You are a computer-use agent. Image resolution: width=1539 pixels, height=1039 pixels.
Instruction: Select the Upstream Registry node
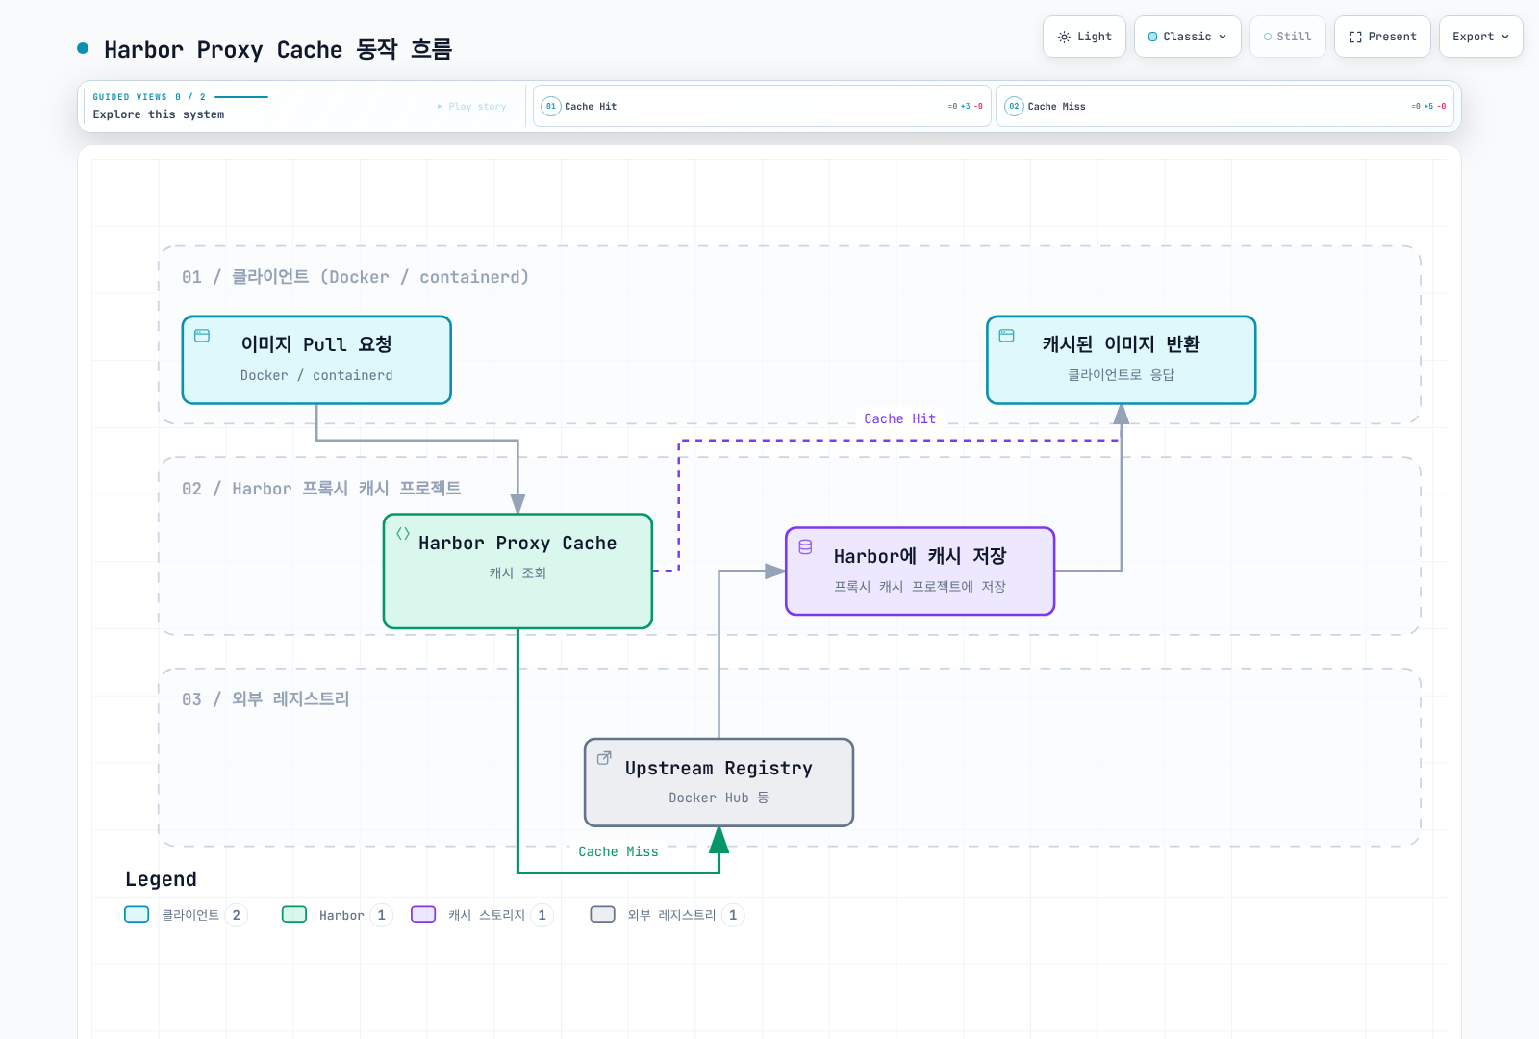[x=719, y=782]
